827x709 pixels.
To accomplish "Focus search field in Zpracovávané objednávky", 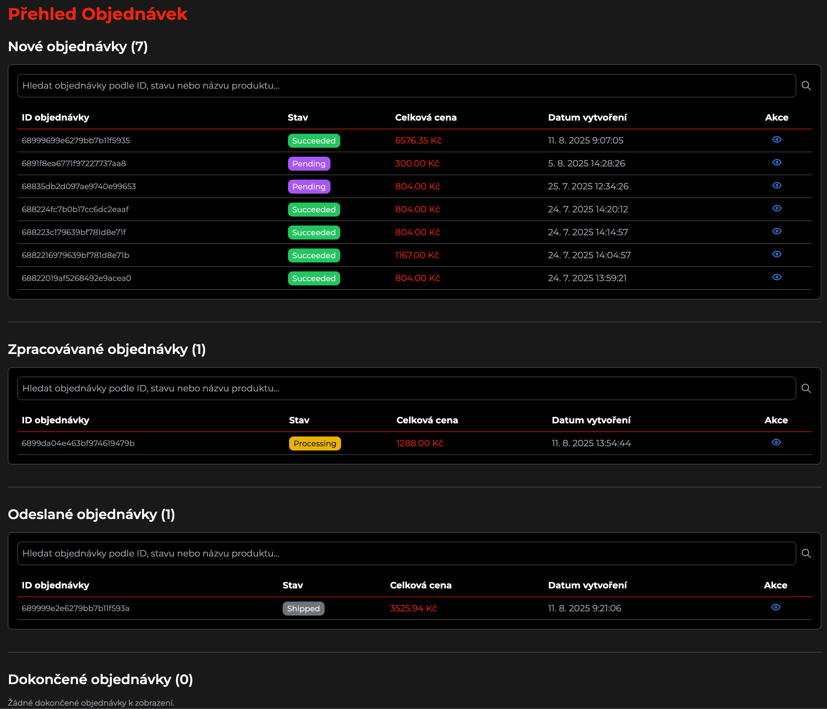I will click(x=406, y=388).
